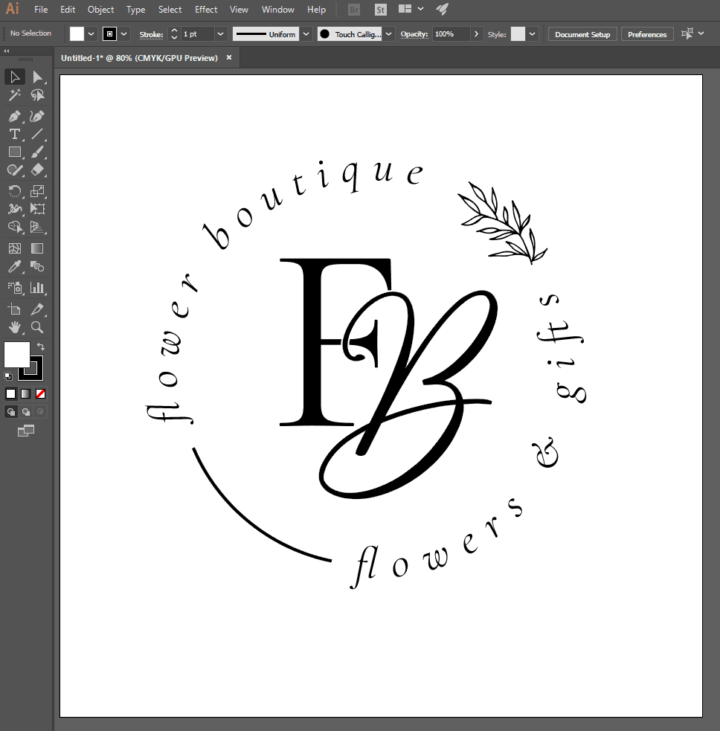Click the Document Setup button
Screen dimensions: 720x731
click(582, 34)
